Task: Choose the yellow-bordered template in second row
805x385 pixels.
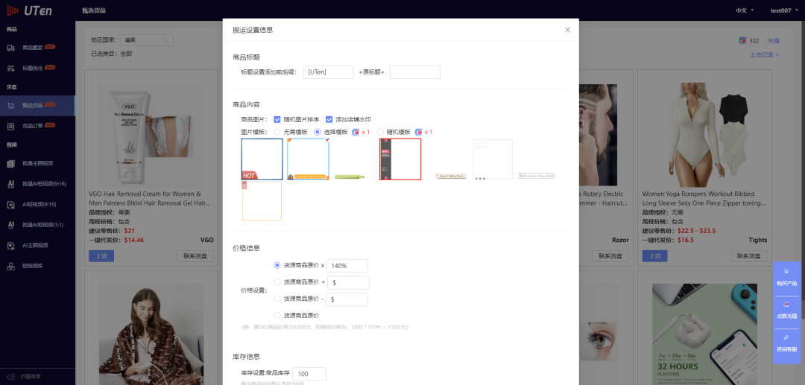Action: point(262,201)
